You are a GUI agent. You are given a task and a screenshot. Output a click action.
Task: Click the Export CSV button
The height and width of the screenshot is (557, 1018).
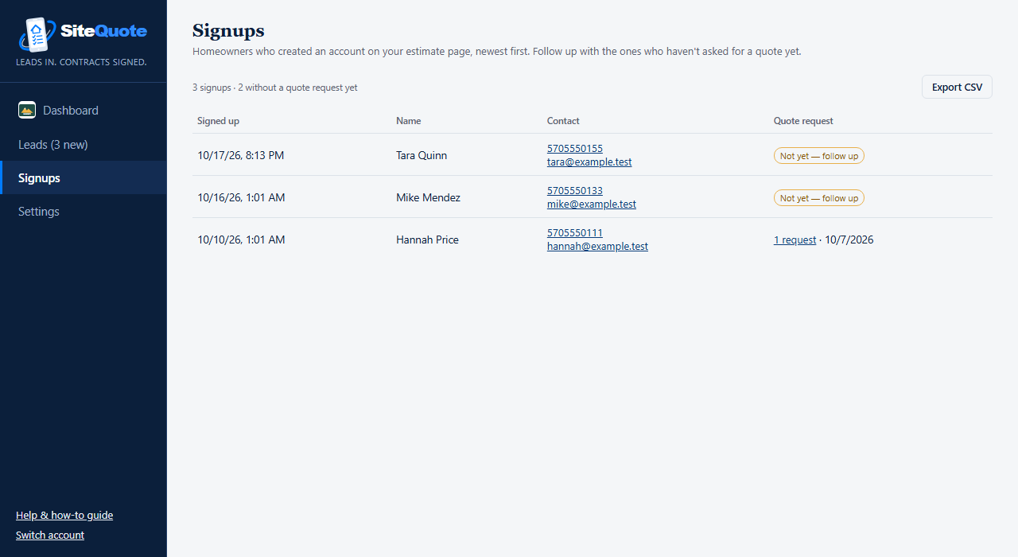click(957, 88)
